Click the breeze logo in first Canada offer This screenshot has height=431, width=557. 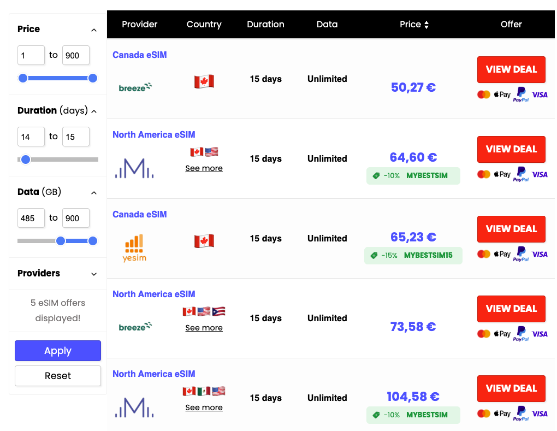135,87
